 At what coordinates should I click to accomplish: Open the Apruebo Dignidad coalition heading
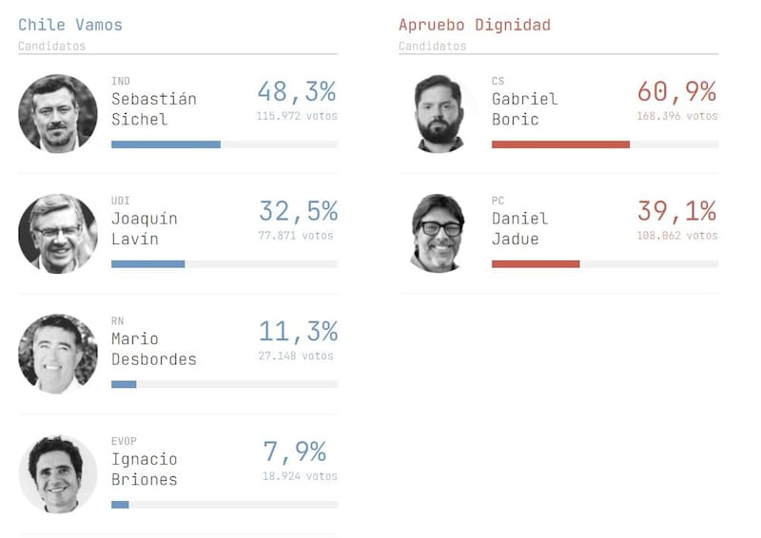point(475,25)
